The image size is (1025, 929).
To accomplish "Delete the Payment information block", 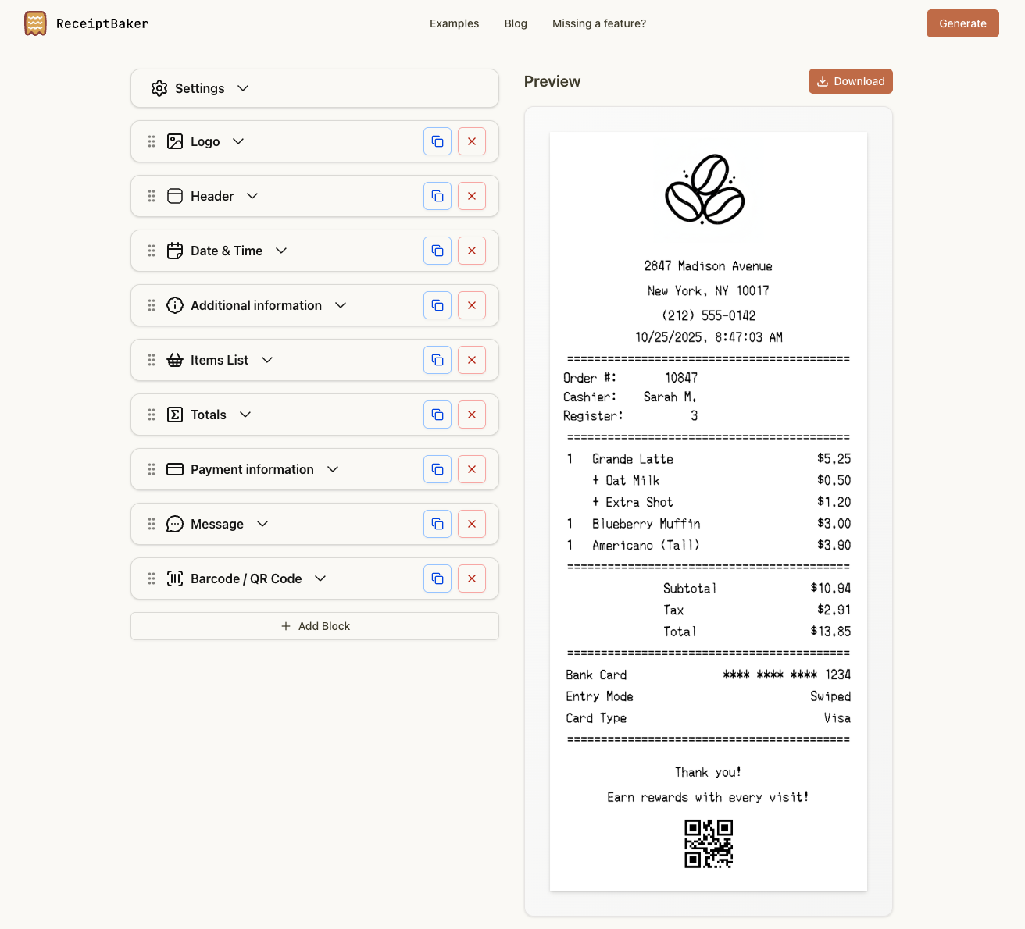I will point(472,469).
